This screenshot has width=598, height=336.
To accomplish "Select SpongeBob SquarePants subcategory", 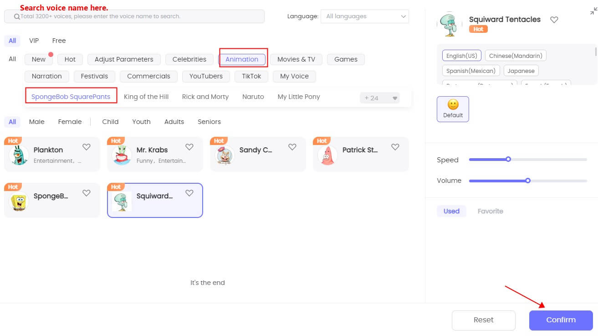I will point(71,97).
